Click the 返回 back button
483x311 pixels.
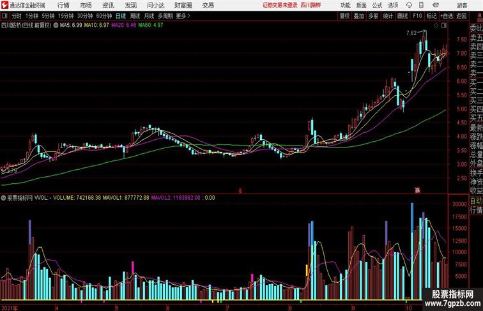[461, 16]
